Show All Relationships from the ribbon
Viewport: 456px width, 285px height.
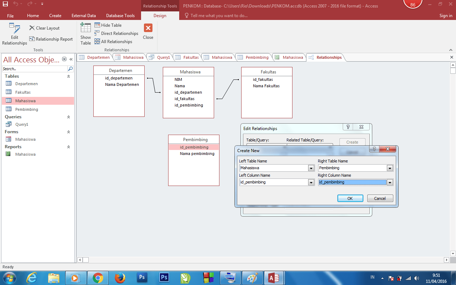coord(113,42)
